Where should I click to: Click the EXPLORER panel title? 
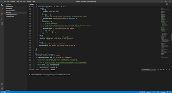(x=8, y=4)
